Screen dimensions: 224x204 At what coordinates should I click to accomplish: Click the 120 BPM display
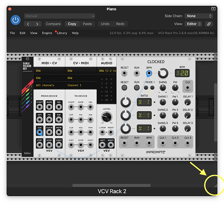pyautogui.click(x=182, y=73)
